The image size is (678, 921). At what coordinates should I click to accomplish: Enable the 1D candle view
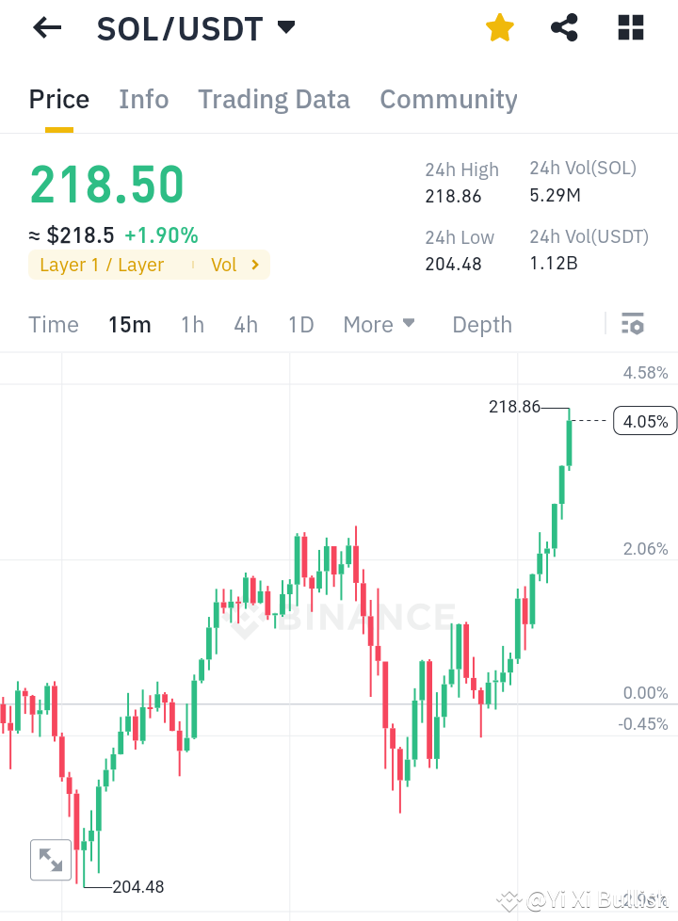[x=300, y=324]
